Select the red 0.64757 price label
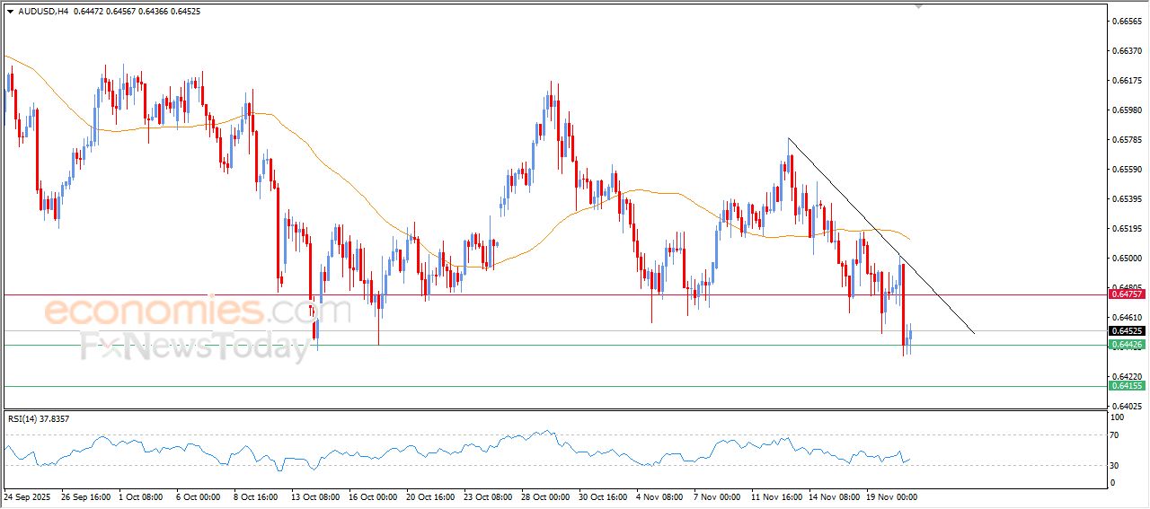This screenshot has width=1150, height=509. click(x=1127, y=294)
